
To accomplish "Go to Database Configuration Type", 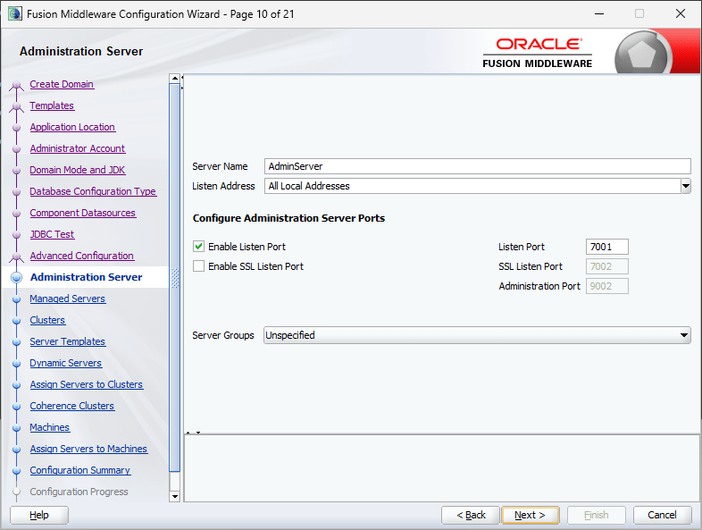I will (93, 192).
